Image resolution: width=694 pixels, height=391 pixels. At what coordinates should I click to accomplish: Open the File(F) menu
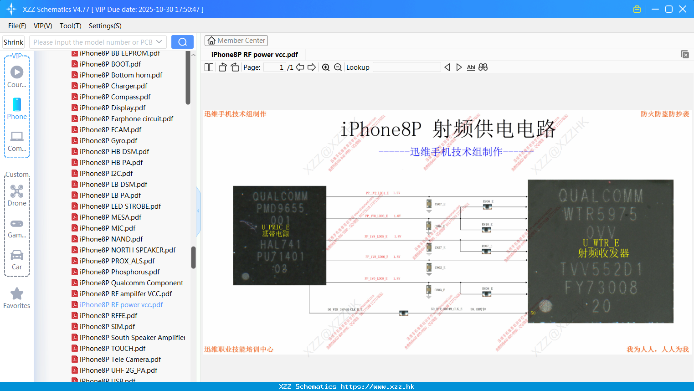[x=17, y=26]
